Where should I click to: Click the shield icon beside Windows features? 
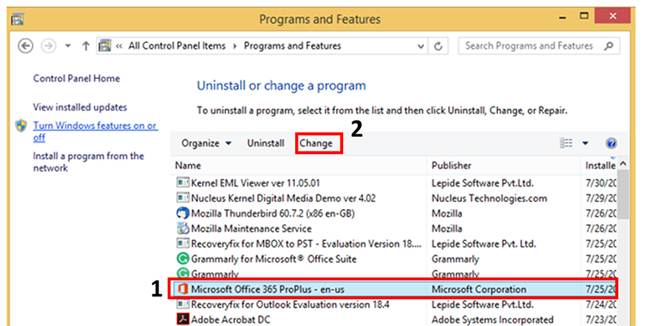pos(21,126)
